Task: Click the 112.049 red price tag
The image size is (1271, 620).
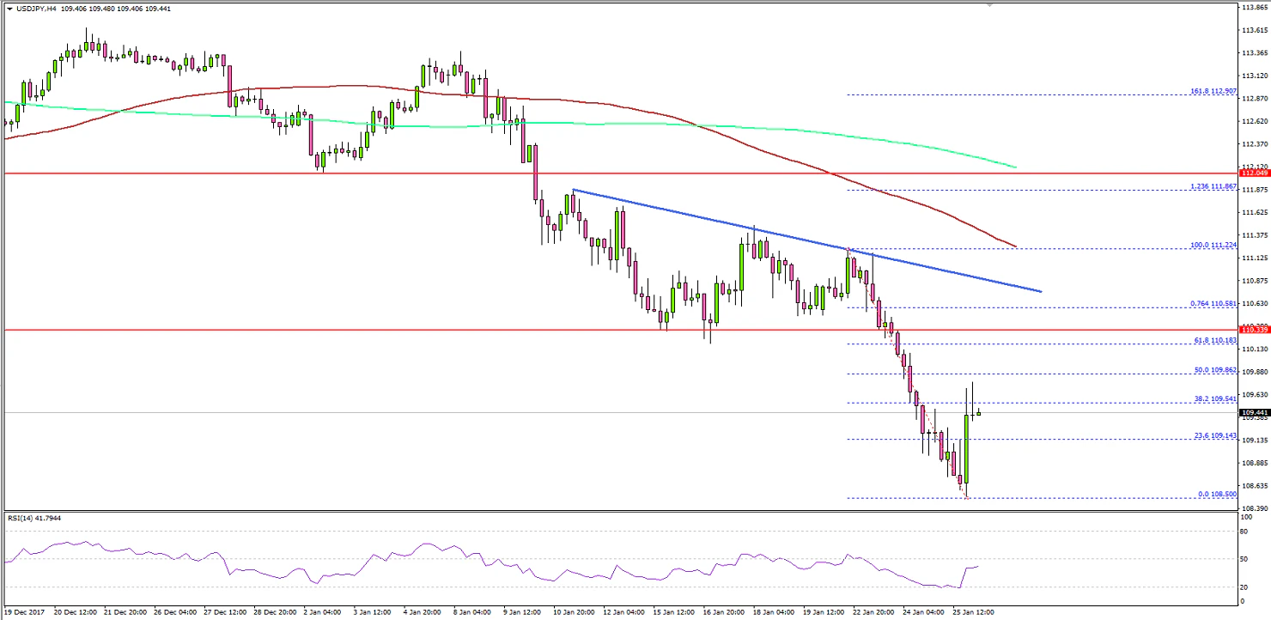Action: pyautogui.click(x=1254, y=173)
